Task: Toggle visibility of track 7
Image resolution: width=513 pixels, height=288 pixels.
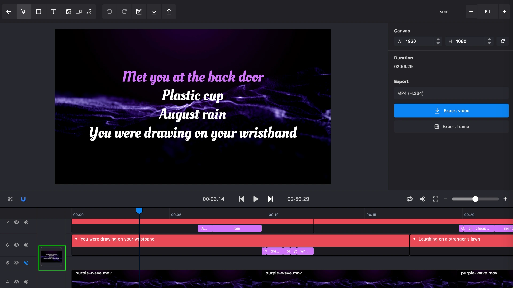Action: pos(16,222)
